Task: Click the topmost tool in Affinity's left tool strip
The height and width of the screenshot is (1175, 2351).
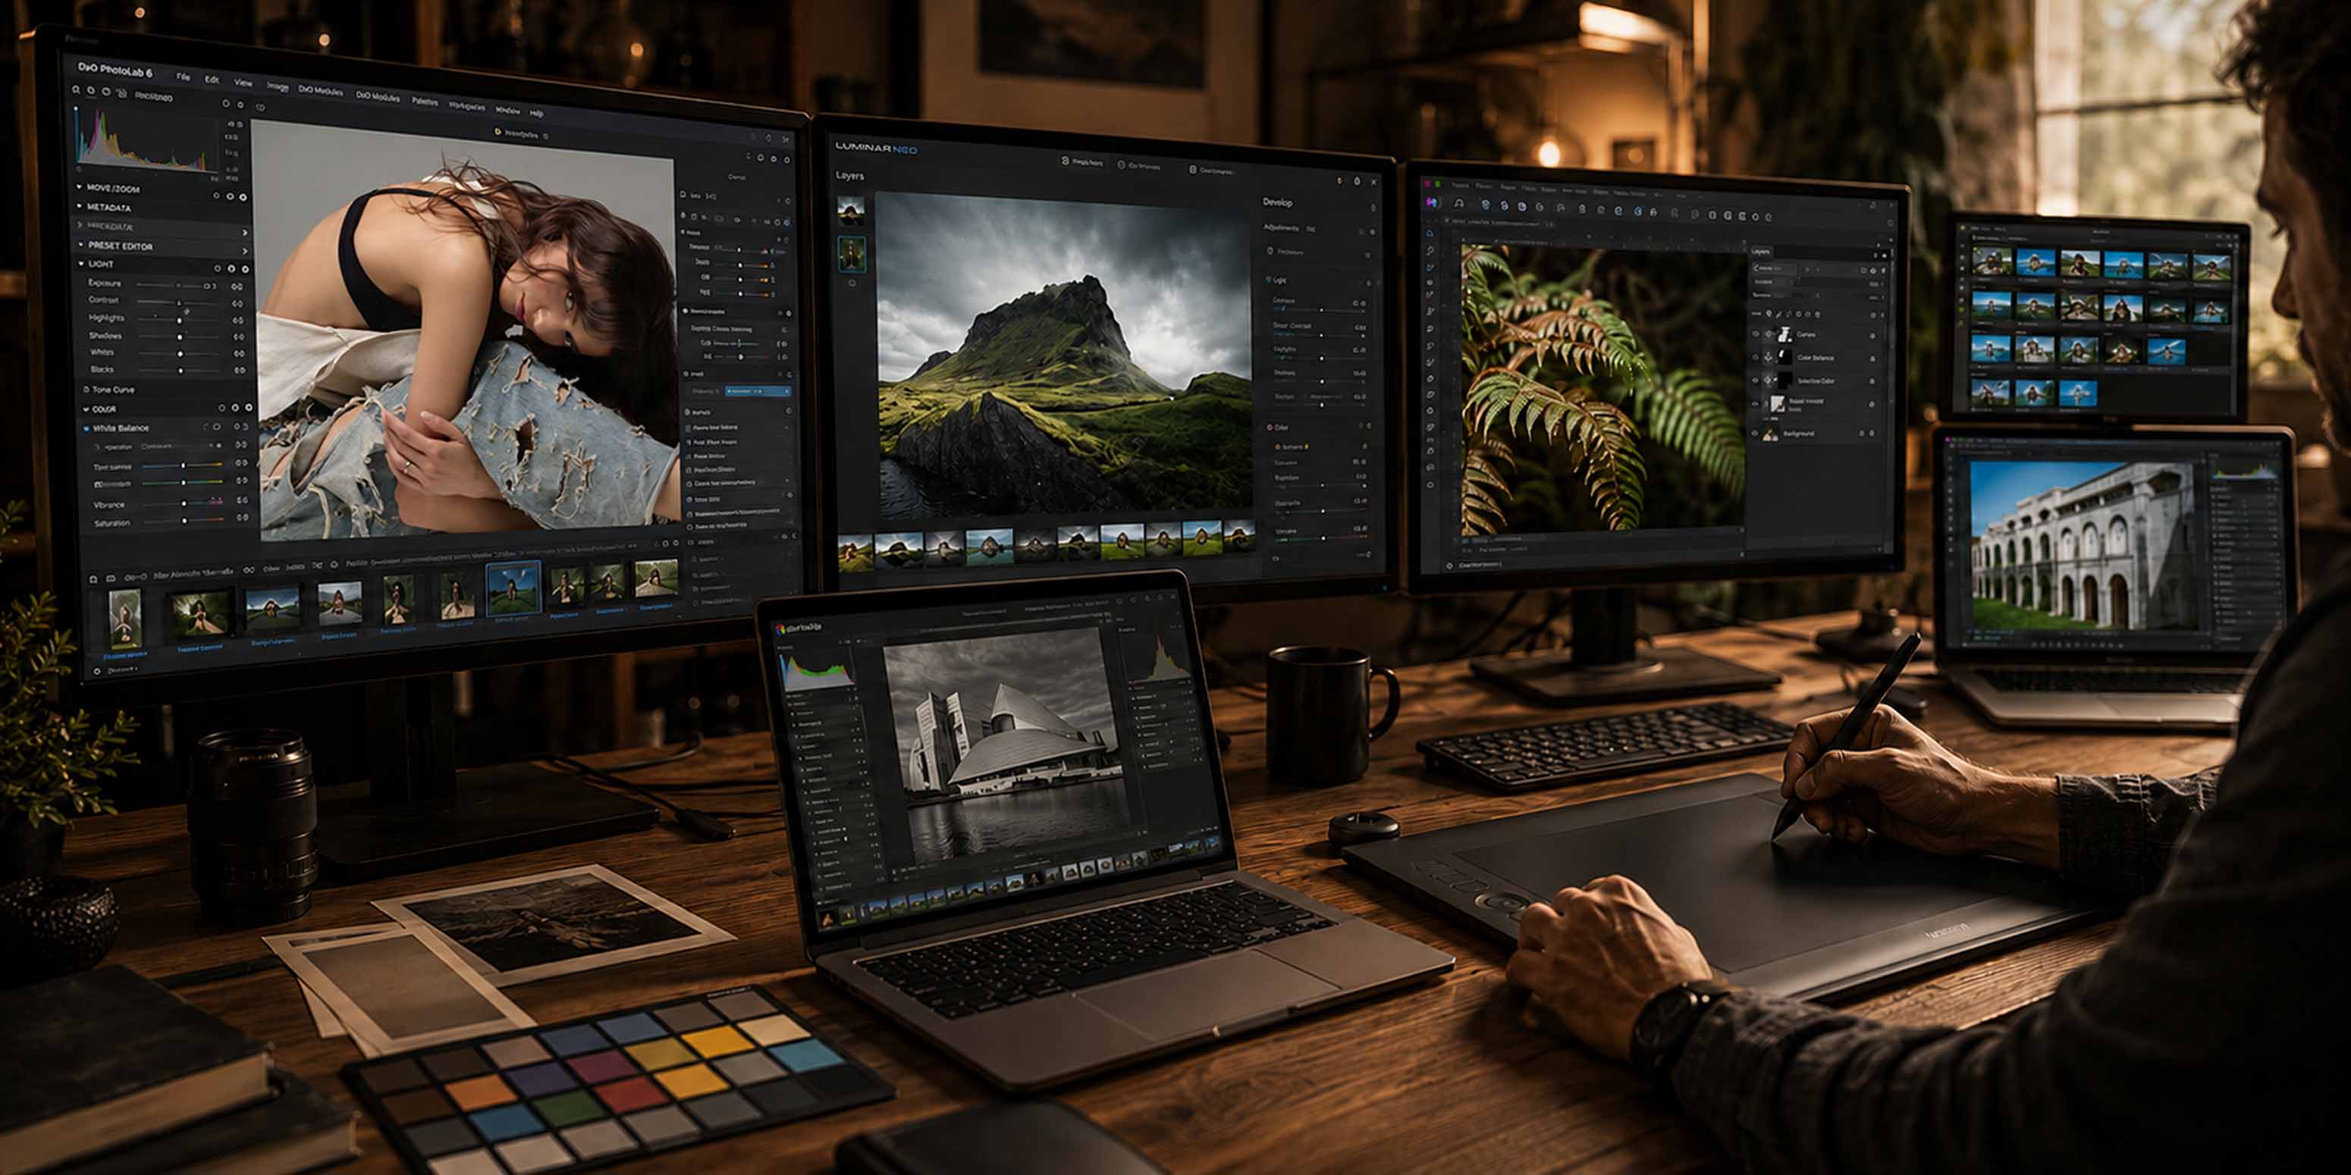Action: pos(1430,233)
